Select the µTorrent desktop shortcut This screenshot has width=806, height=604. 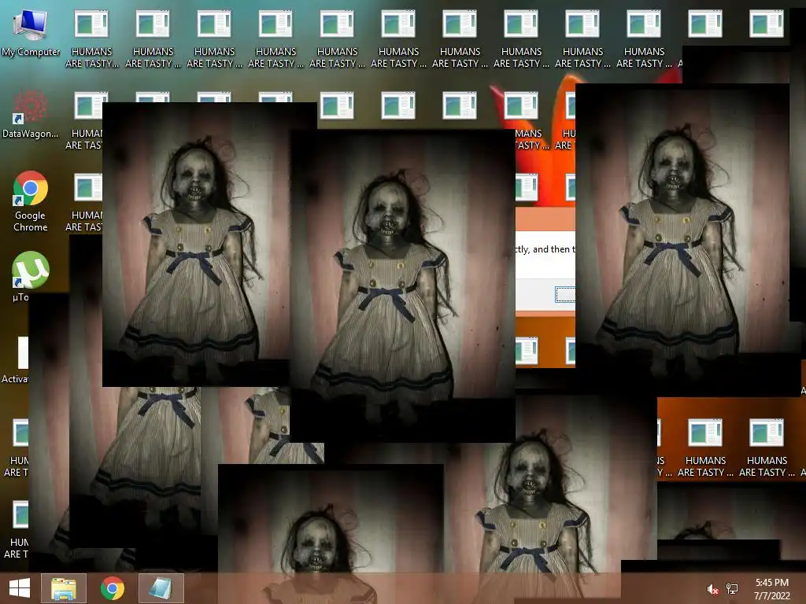point(31,275)
